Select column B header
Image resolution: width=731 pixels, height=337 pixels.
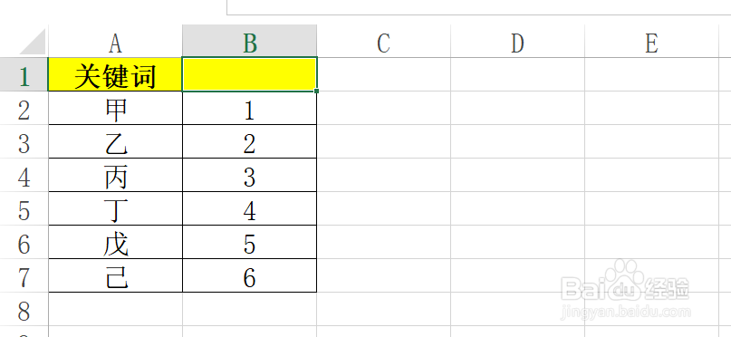point(249,42)
